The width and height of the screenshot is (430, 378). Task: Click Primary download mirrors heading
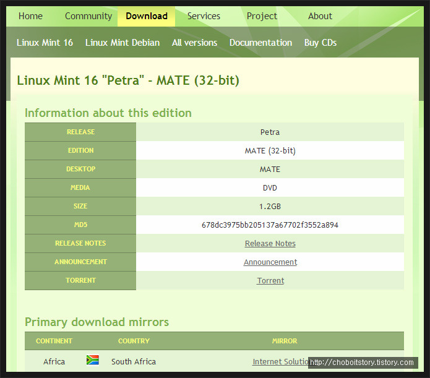pos(97,322)
